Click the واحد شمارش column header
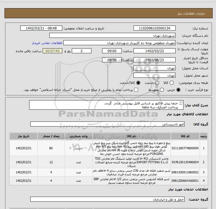Image resolution: width=216 pixels, height=209 pixels. pos(79,136)
